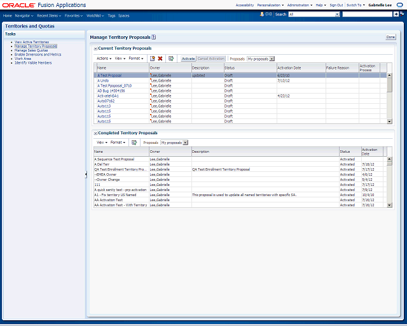407x326 pixels.
Task: Open Favorites dropdown
Action: (x=74, y=15)
